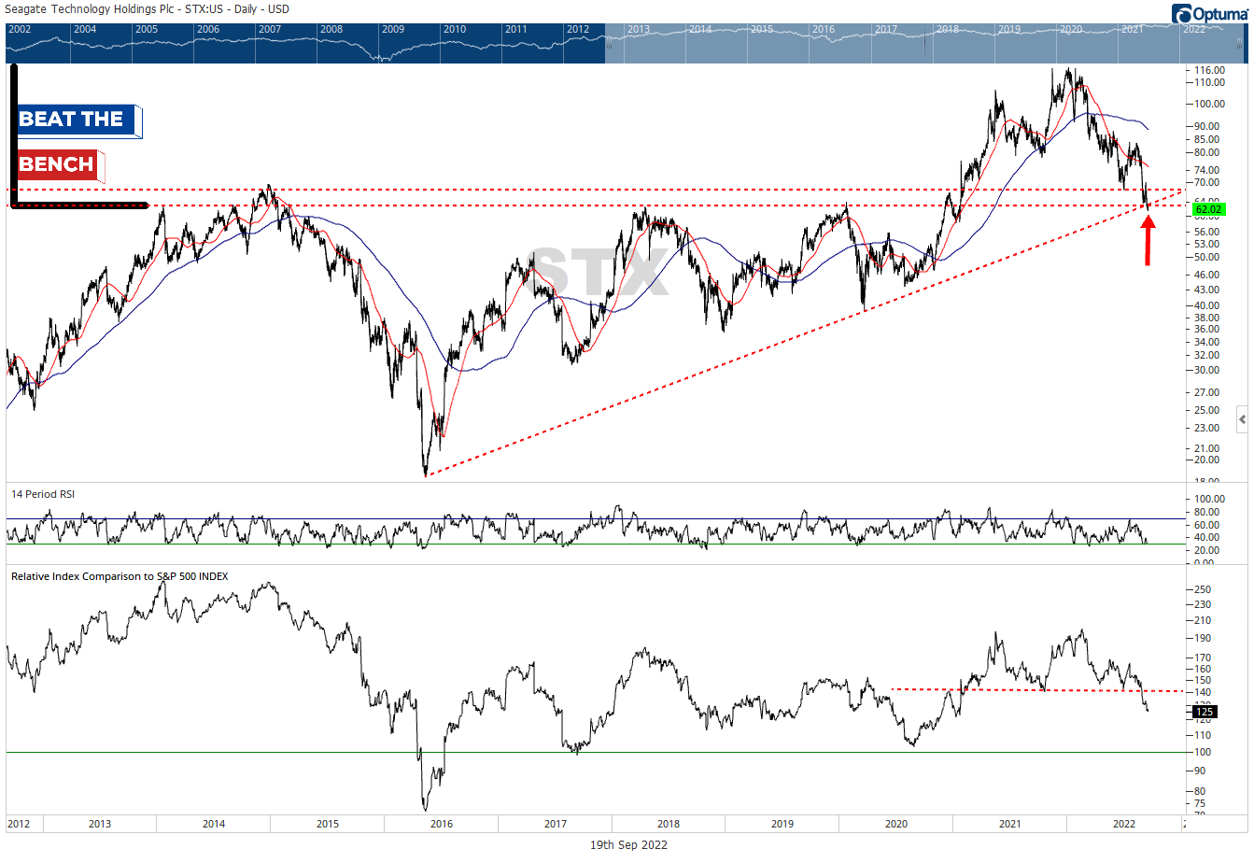Click the 100.00 price scale label
This screenshot has width=1254, height=863.
[x=1209, y=104]
